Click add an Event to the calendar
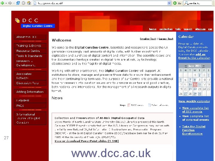 click(194, 56)
